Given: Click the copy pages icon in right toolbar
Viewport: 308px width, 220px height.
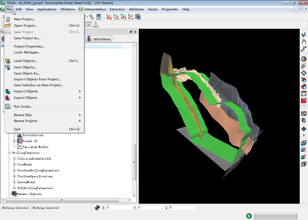Looking at the screenshot, I should [304, 120].
